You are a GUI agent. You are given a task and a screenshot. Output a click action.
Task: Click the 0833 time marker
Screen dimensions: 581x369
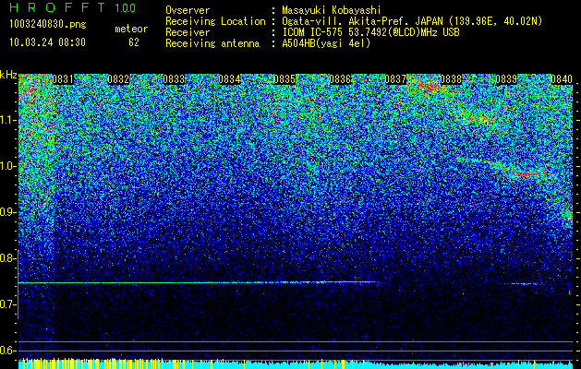[174, 79]
